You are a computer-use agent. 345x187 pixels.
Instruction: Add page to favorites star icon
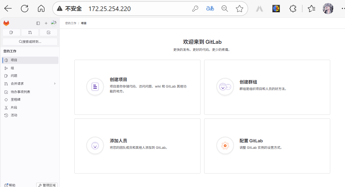[240, 9]
